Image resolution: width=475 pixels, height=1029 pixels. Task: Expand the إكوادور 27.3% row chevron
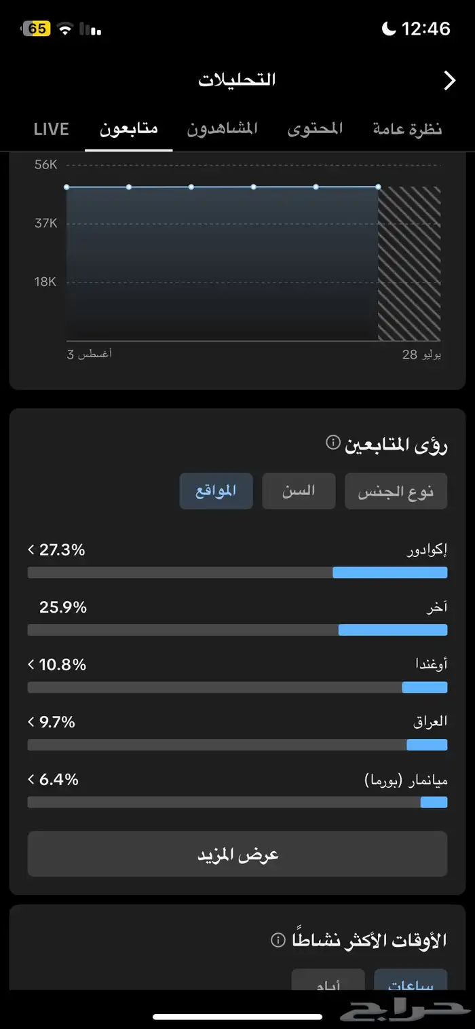pyautogui.click(x=31, y=549)
